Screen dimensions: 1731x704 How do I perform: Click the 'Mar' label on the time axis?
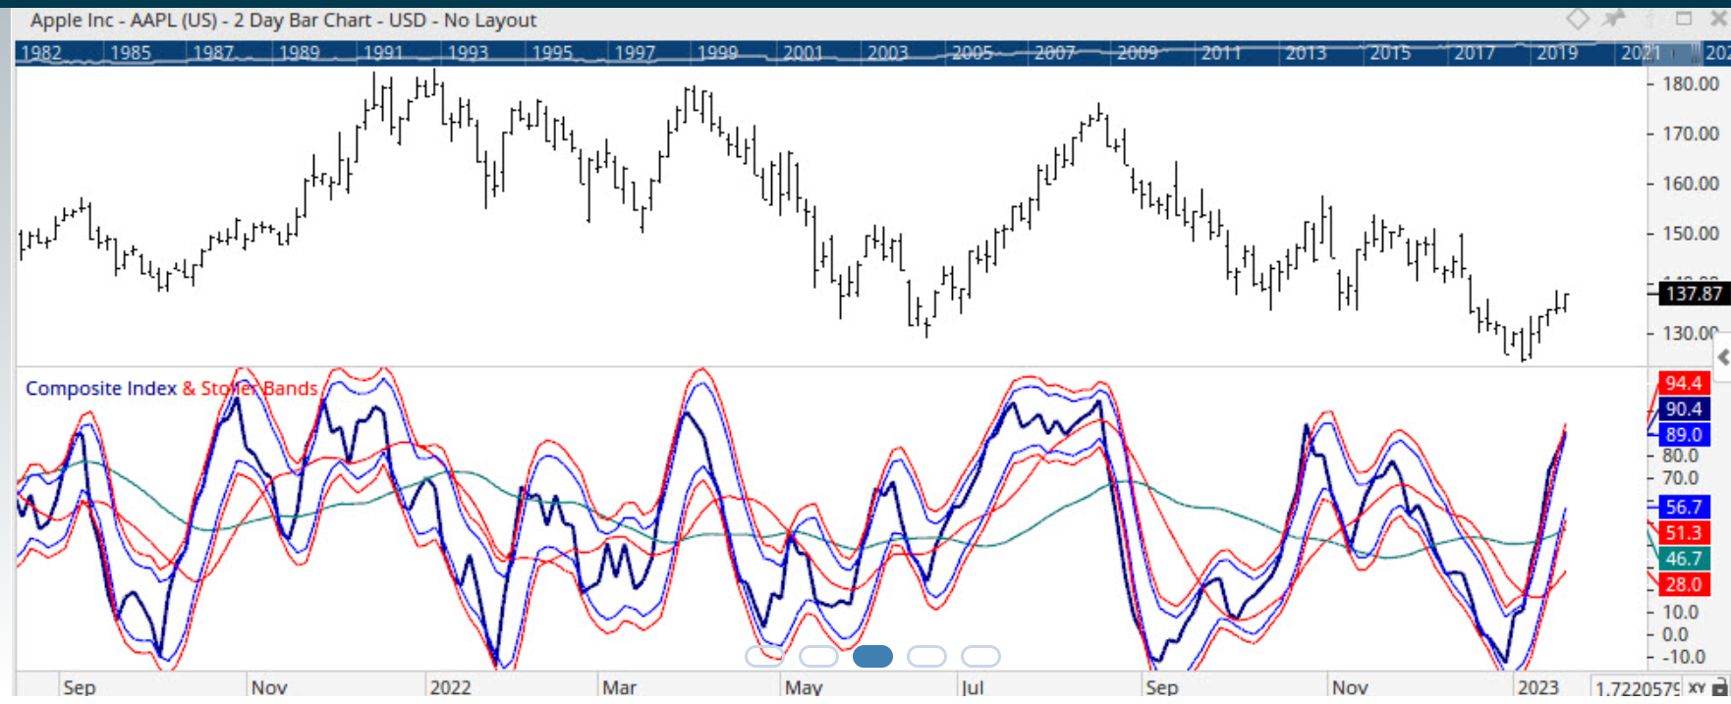tap(619, 687)
